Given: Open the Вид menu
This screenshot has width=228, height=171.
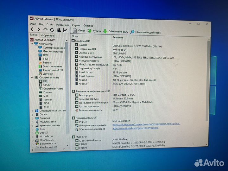Looking at the screenshot, I should (x=41, y=24).
